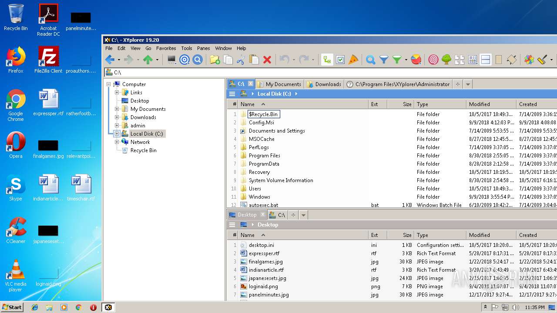This screenshot has height=313, width=557.
Task: Click the Find Files magnifier icon
Action: click(370, 60)
